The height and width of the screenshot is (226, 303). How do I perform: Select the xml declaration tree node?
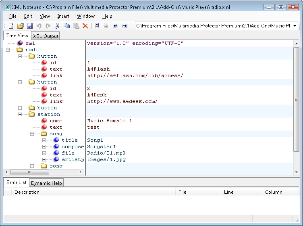click(30, 43)
